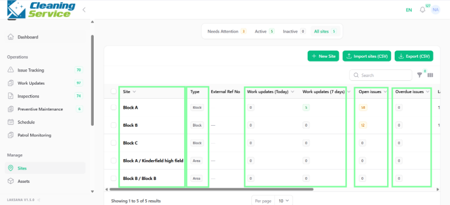Open the Block A site link
Screen dimensions: 450x205
click(x=130, y=108)
